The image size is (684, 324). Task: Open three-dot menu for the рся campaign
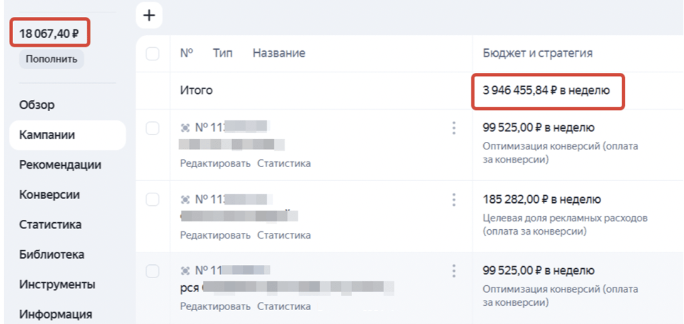[454, 271]
